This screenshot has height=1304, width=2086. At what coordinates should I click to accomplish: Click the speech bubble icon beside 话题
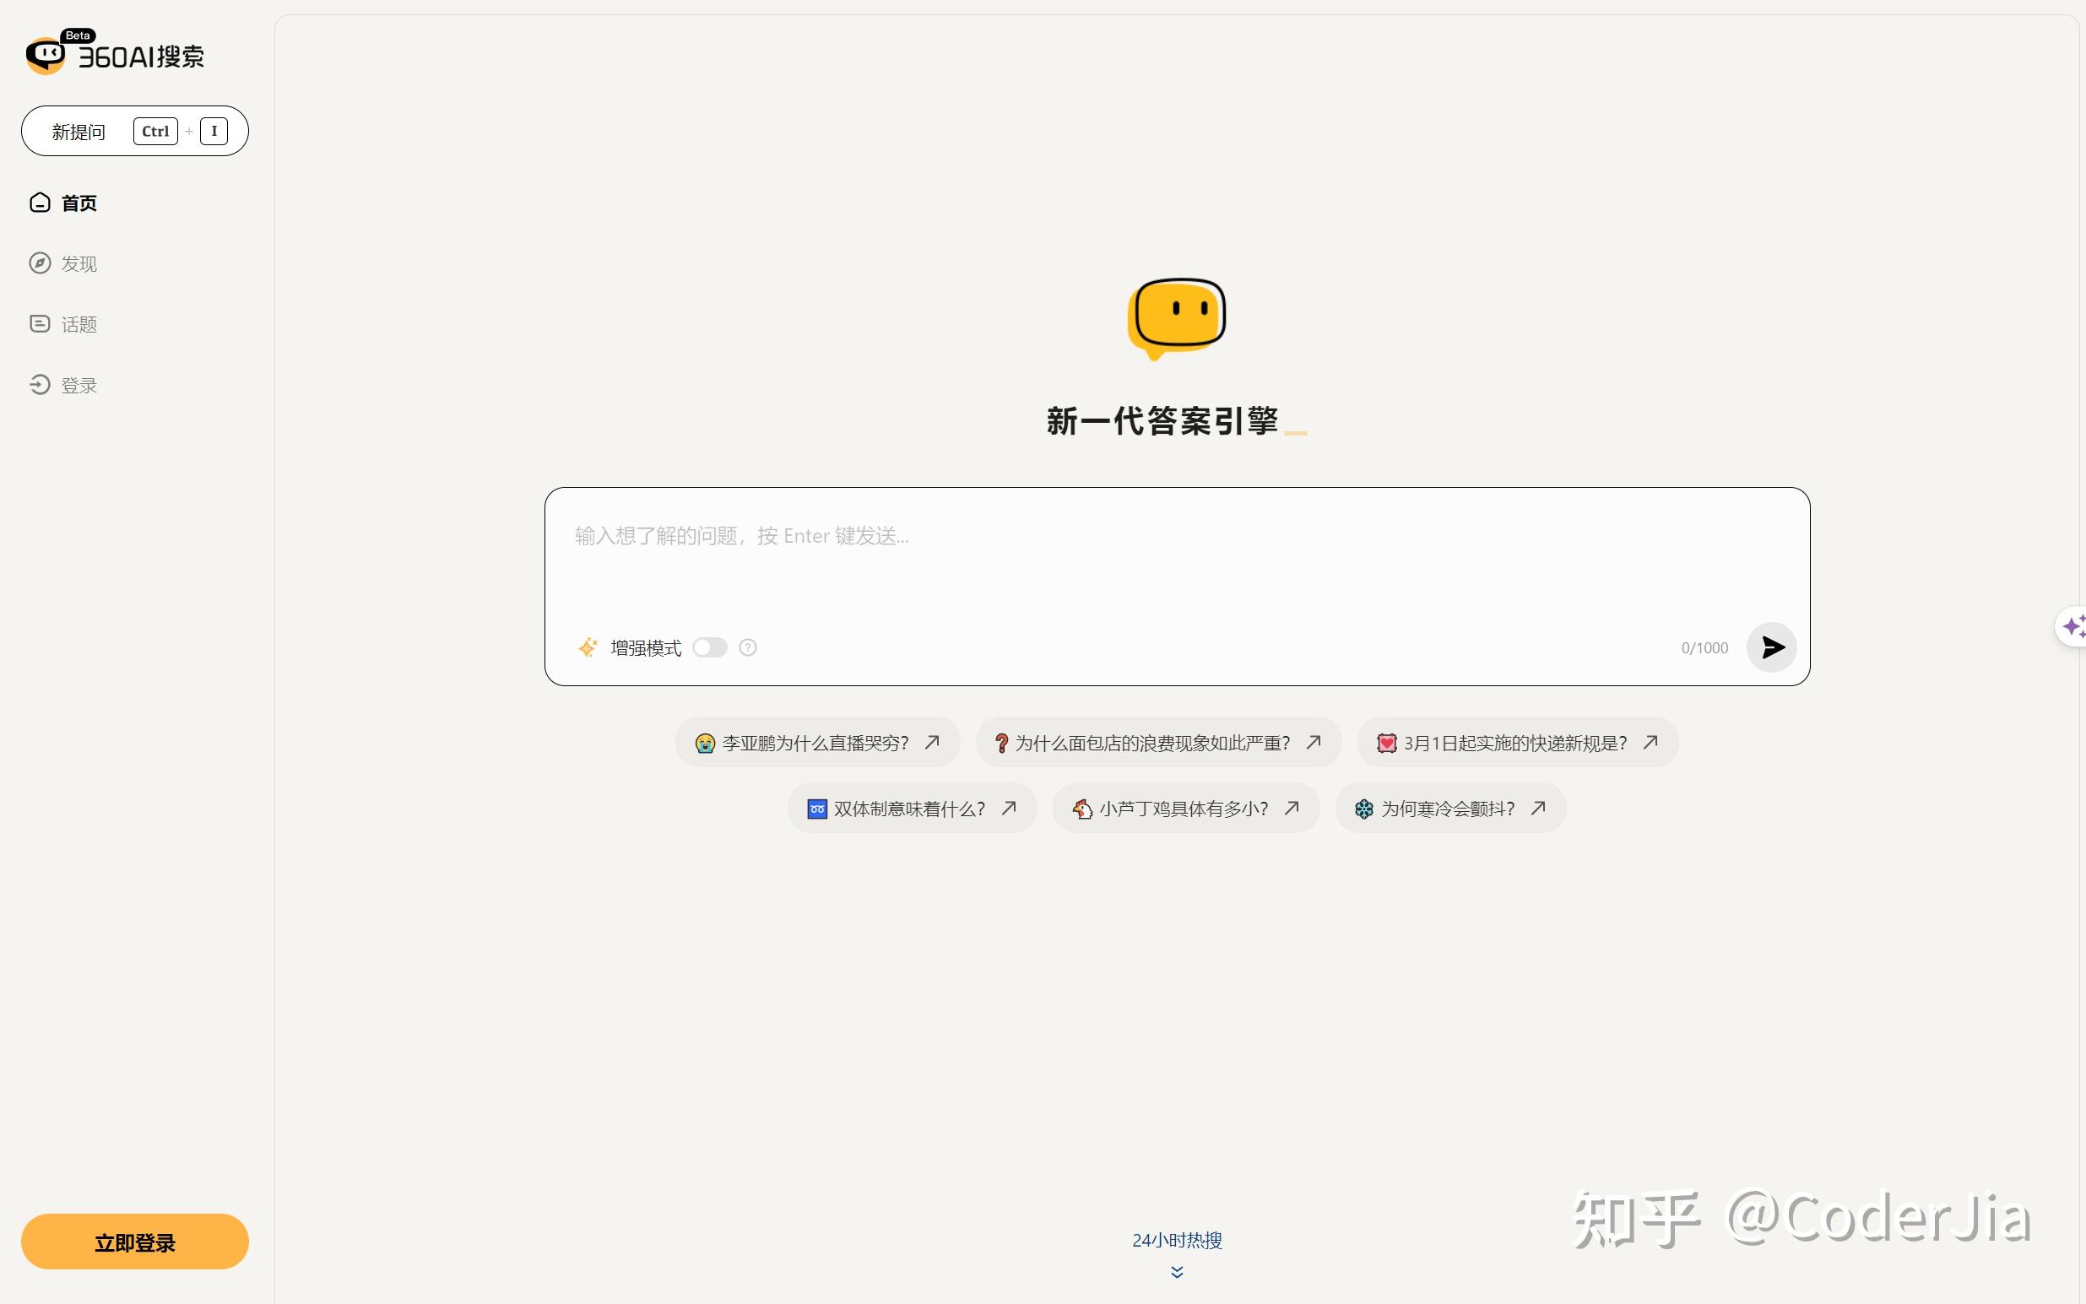40,323
